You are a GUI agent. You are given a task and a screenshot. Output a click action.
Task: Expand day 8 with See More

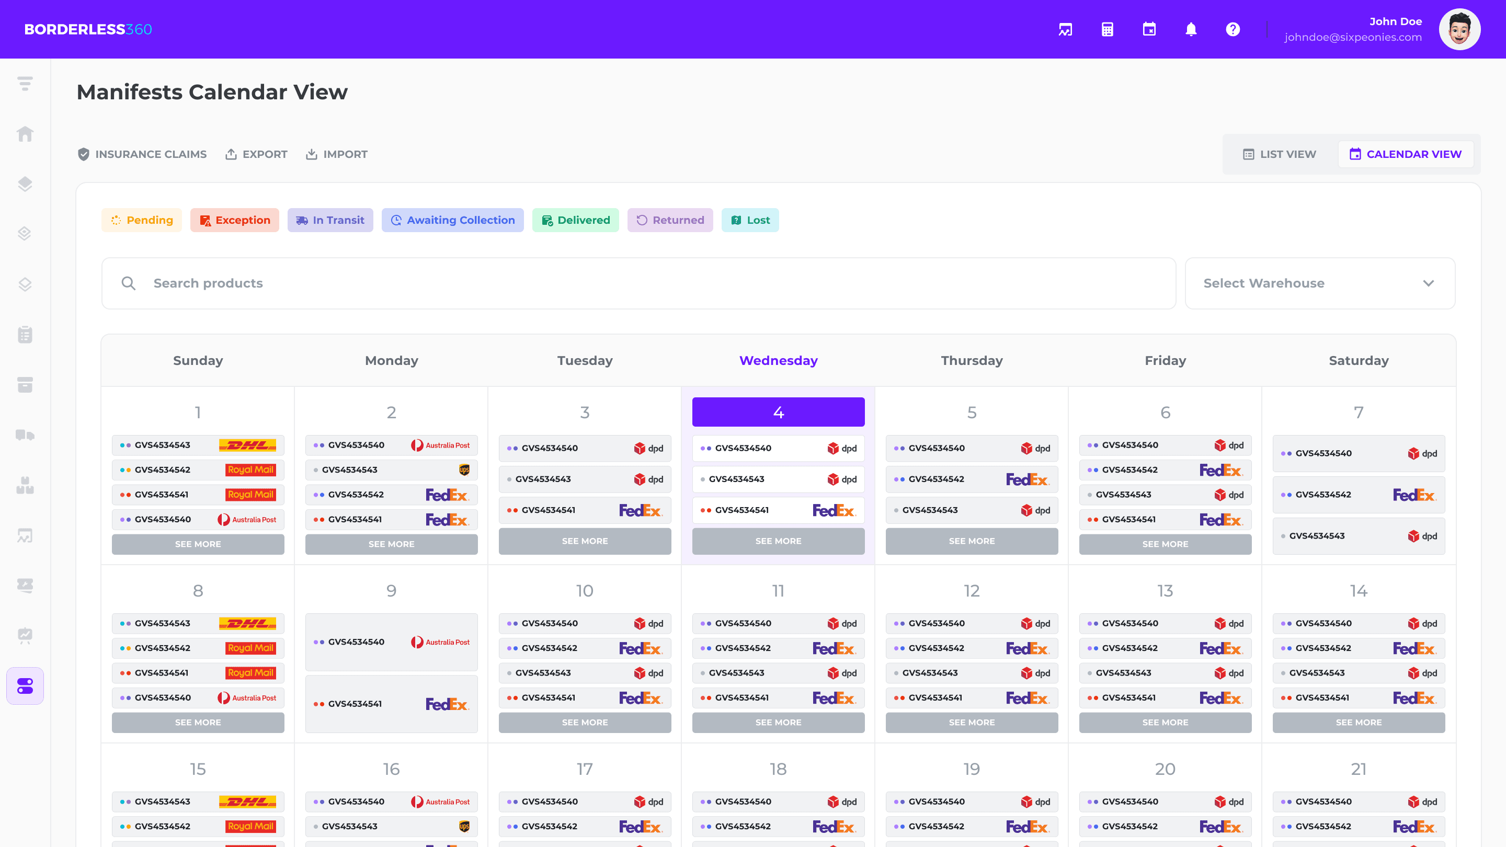[198, 723]
